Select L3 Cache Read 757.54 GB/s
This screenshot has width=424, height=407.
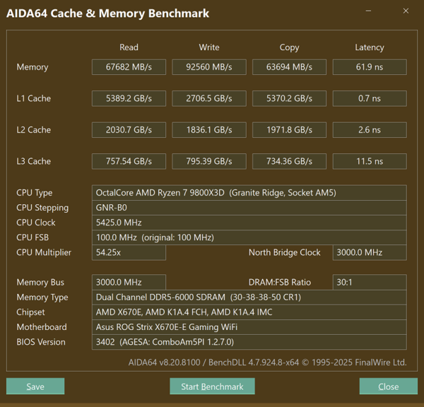(x=129, y=161)
